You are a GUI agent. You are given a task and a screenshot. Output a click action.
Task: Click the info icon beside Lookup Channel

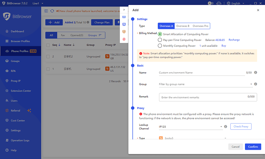225,127
